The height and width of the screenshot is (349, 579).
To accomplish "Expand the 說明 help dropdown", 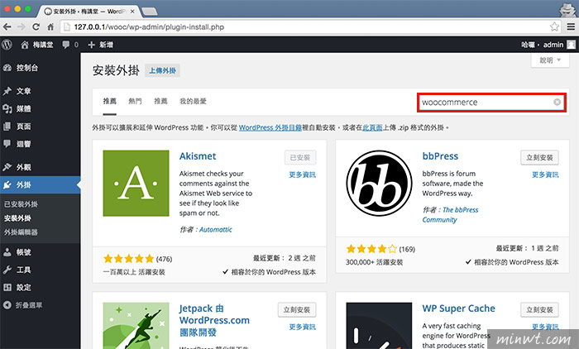I will 550,60.
